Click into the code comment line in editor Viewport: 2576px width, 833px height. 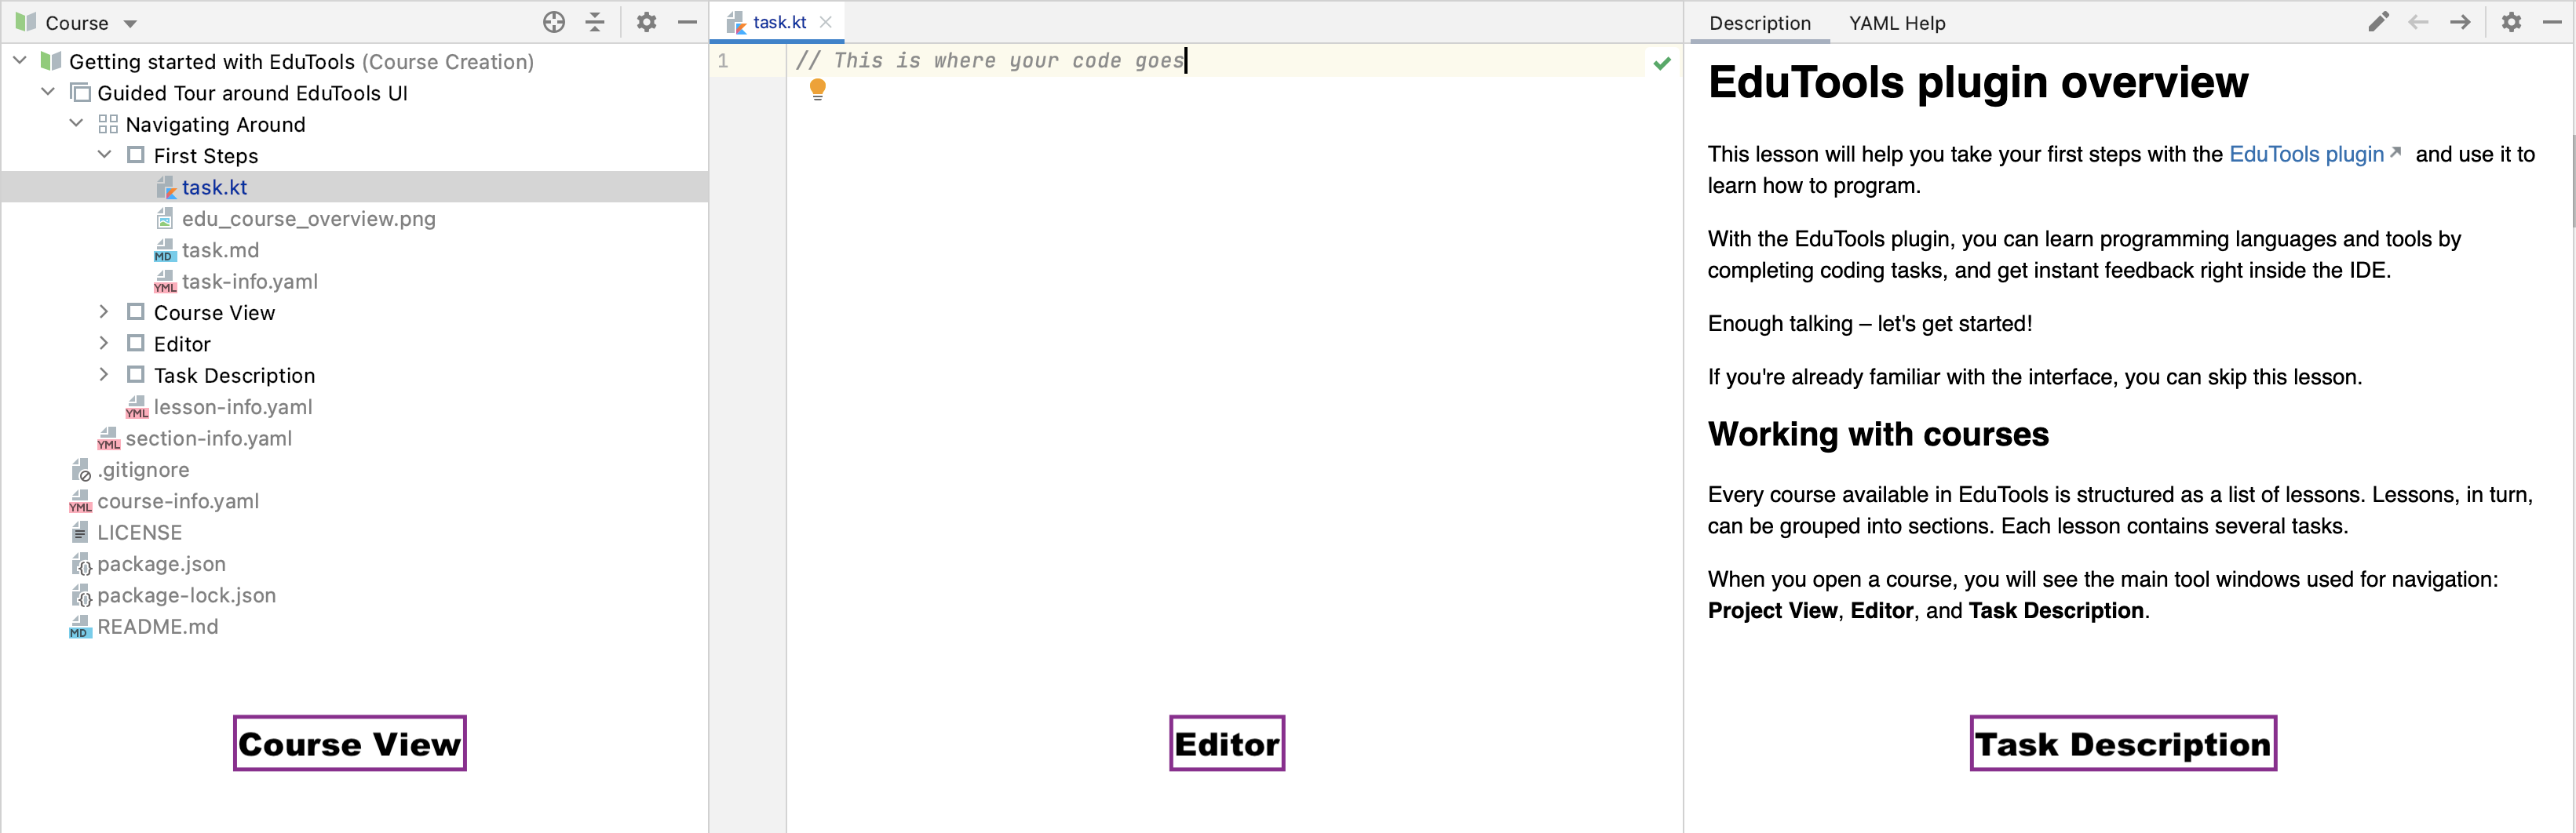tap(990, 61)
